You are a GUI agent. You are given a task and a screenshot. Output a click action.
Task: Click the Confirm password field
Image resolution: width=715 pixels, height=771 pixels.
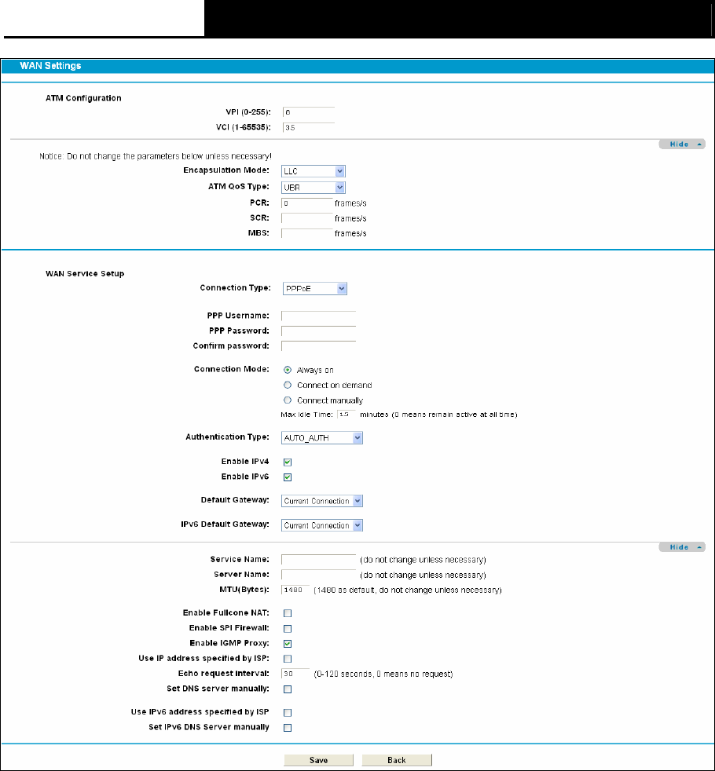pyautogui.click(x=318, y=346)
